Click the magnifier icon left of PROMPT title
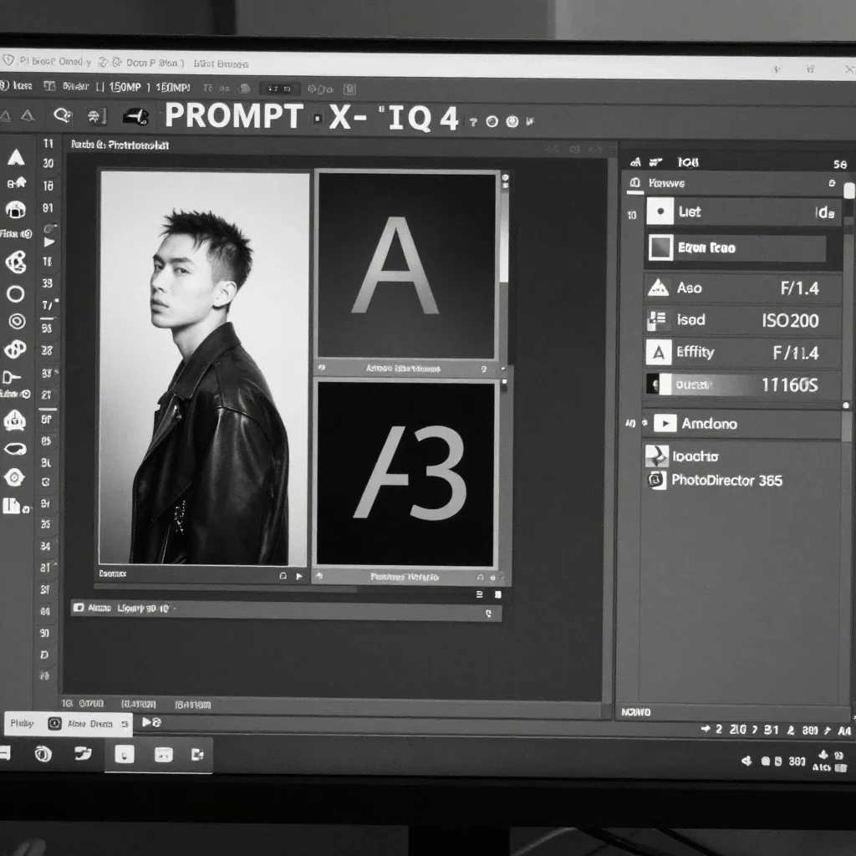856x856 pixels. (63, 115)
